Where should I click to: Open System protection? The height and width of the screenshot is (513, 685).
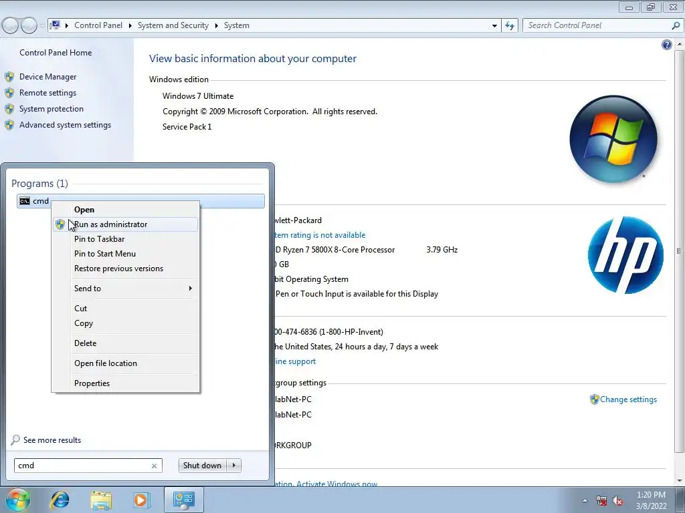pos(51,109)
